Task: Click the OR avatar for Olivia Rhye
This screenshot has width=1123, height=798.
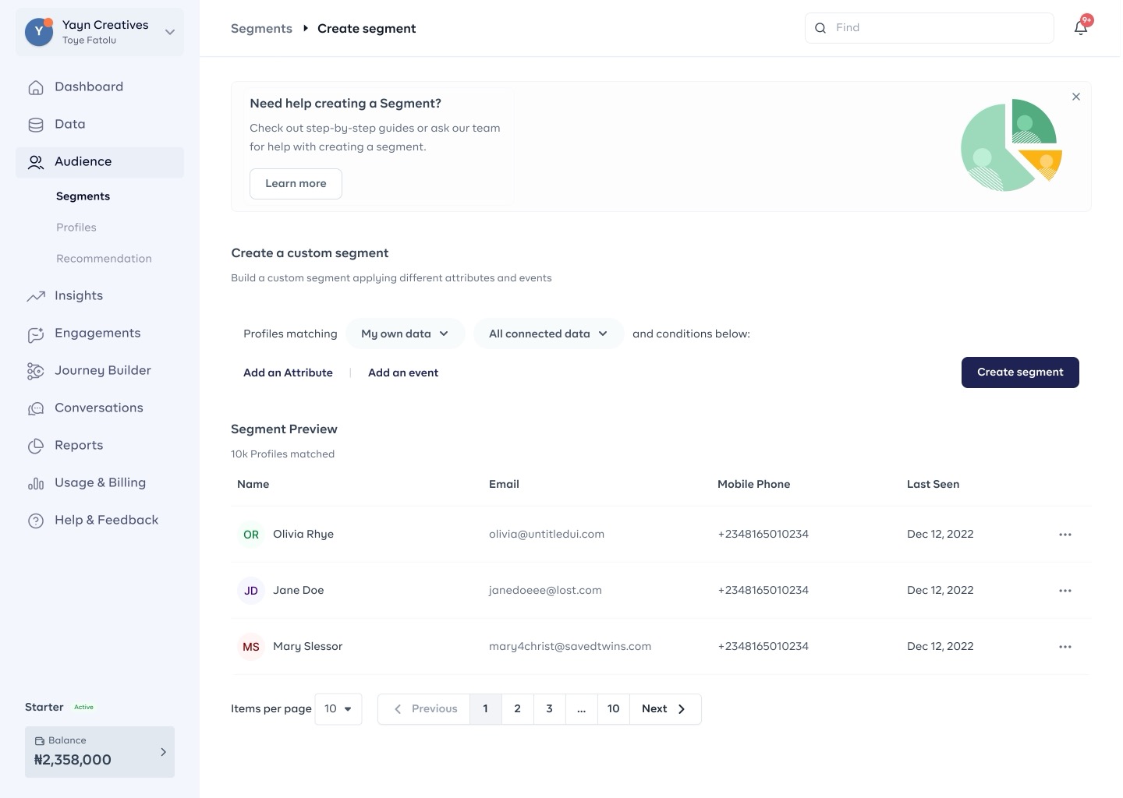Action: (x=251, y=535)
